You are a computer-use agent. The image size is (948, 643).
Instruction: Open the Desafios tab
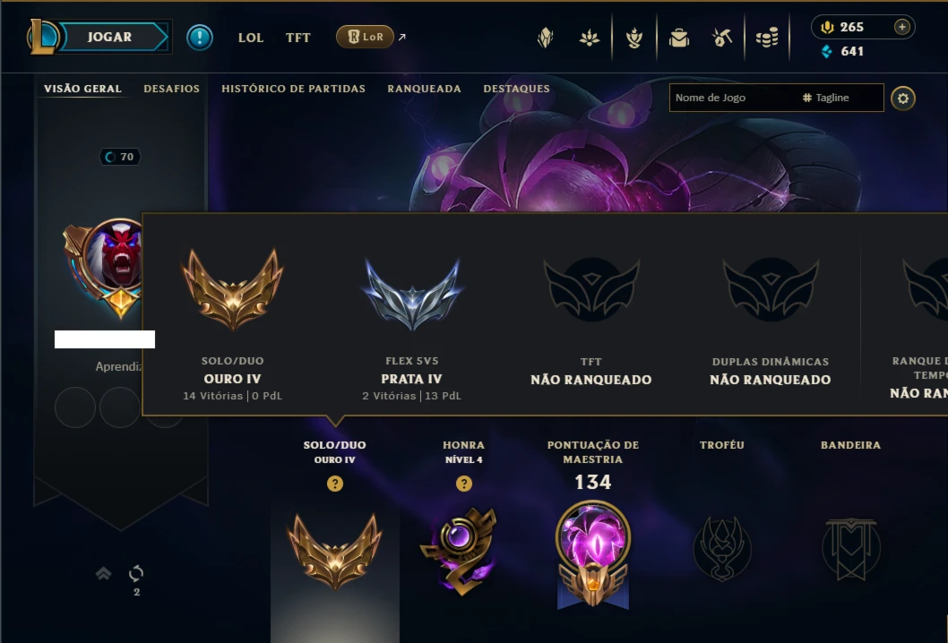[x=172, y=89]
